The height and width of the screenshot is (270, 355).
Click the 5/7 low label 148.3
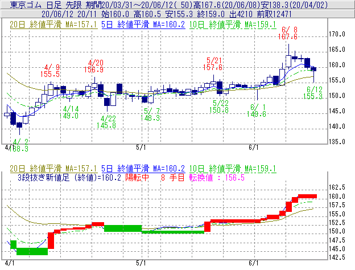coord(150,114)
